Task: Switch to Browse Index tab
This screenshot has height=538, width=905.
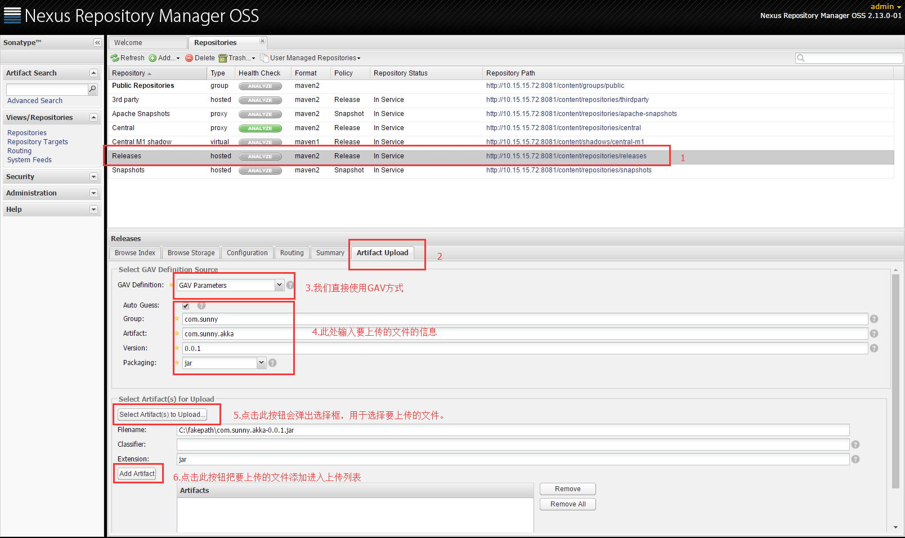Action: click(x=135, y=253)
